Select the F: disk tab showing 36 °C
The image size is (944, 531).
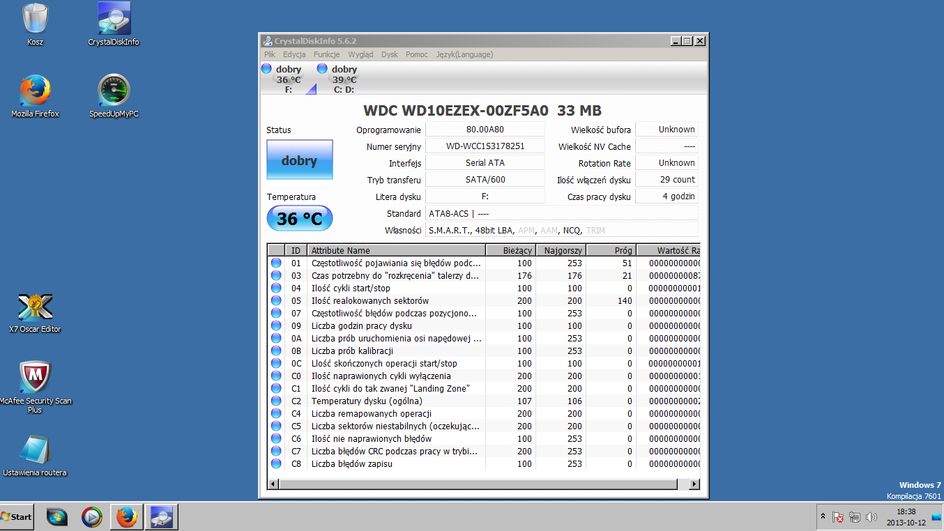click(x=288, y=78)
